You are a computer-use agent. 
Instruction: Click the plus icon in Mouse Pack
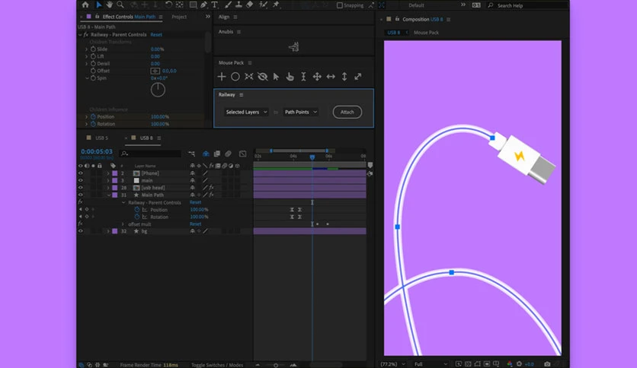click(x=222, y=77)
